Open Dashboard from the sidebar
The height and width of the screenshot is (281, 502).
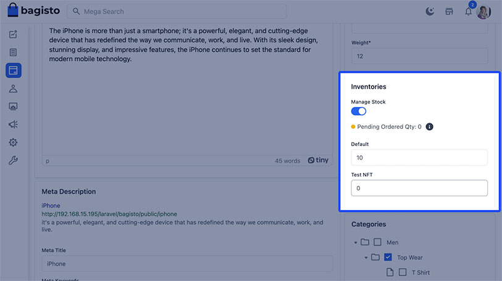tap(13, 35)
